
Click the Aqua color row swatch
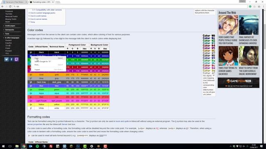tap(69, 93)
